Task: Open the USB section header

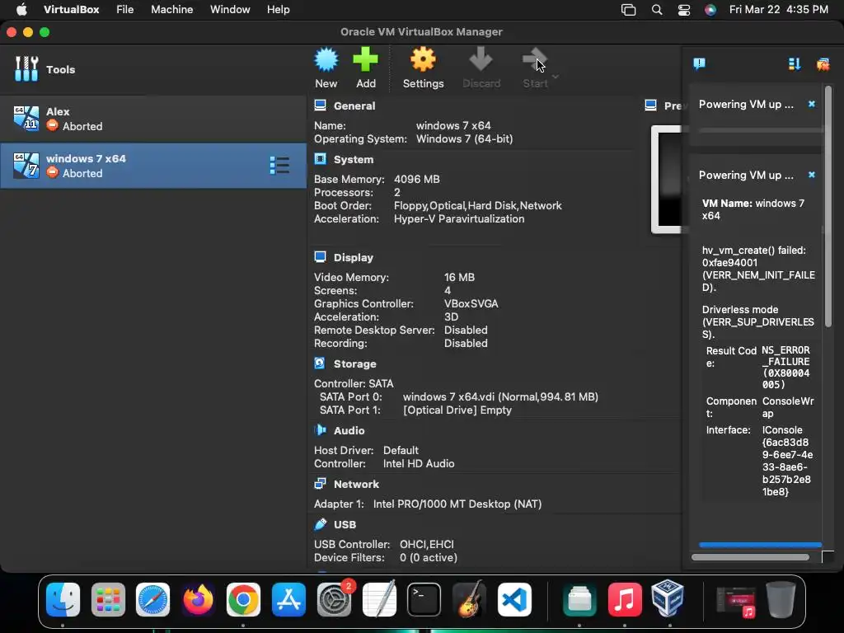Action: (345, 524)
